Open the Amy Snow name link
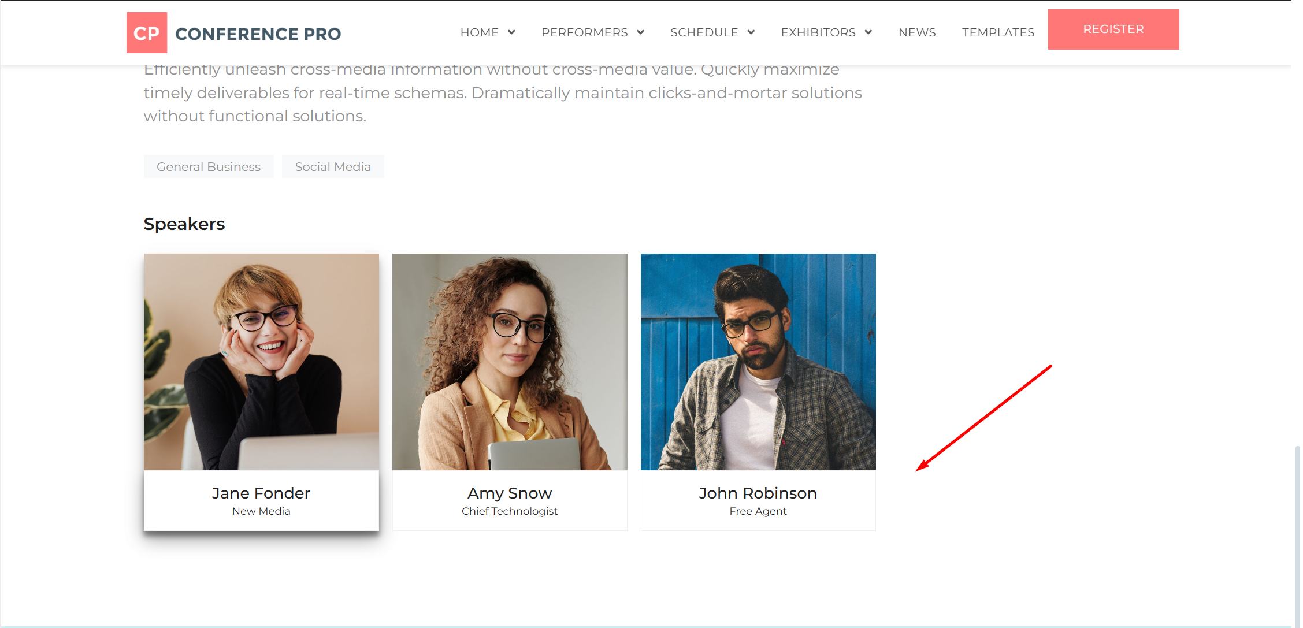The width and height of the screenshot is (1303, 628). tap(510, 493)
